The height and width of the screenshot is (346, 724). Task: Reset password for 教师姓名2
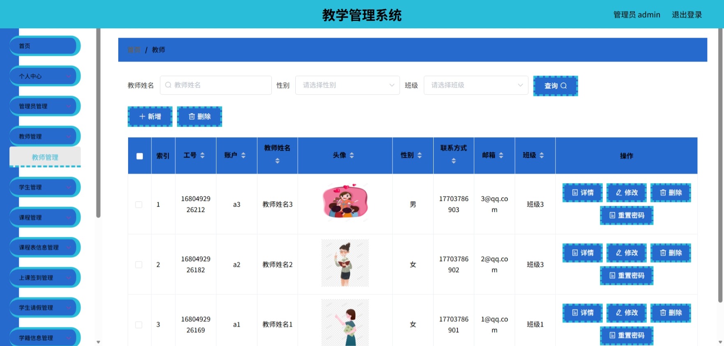(x=627, y=275)
